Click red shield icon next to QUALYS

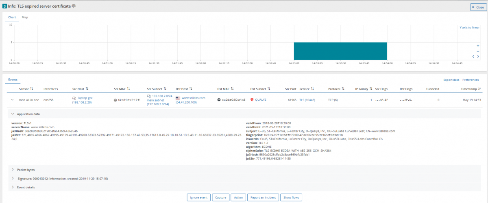(252, 99)
